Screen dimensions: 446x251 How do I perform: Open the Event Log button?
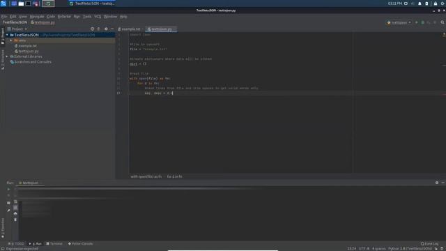click(x=429, y=243)
